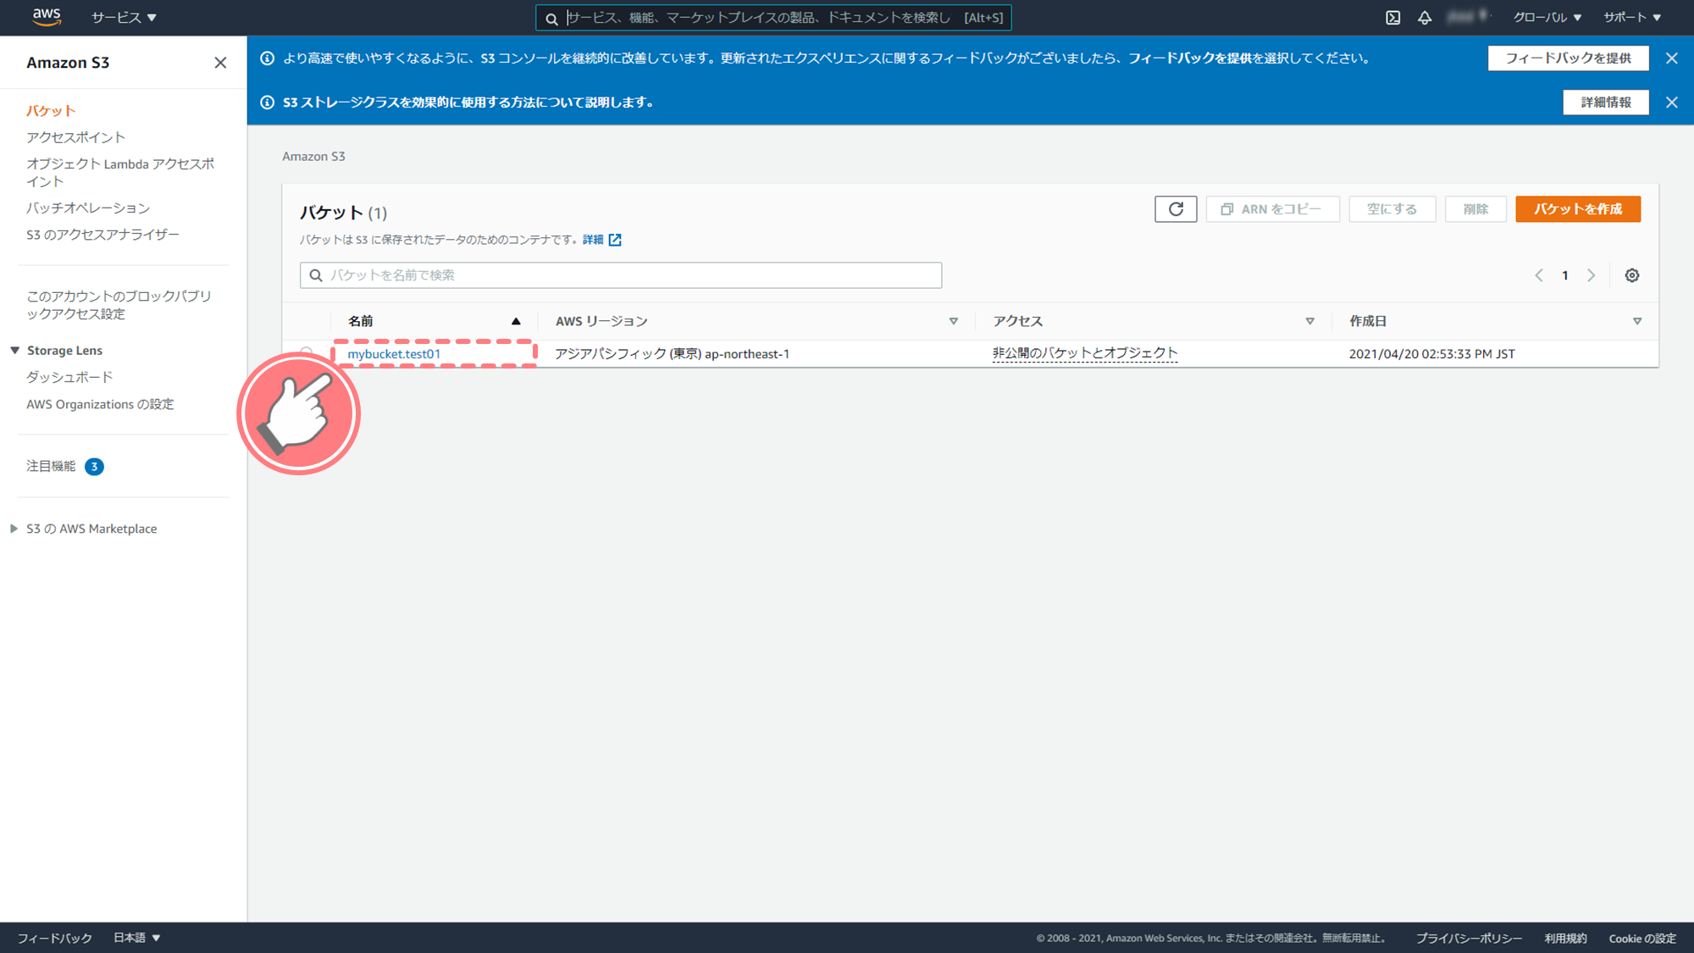Dismiss the feedback info banner

(x=1671, y=58)
